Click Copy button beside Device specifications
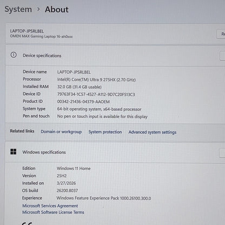Screen dimensions: 225x225 [222, 56]
